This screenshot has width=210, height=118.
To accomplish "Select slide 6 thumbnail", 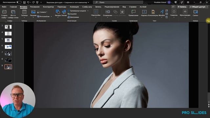I will point(8,47).
